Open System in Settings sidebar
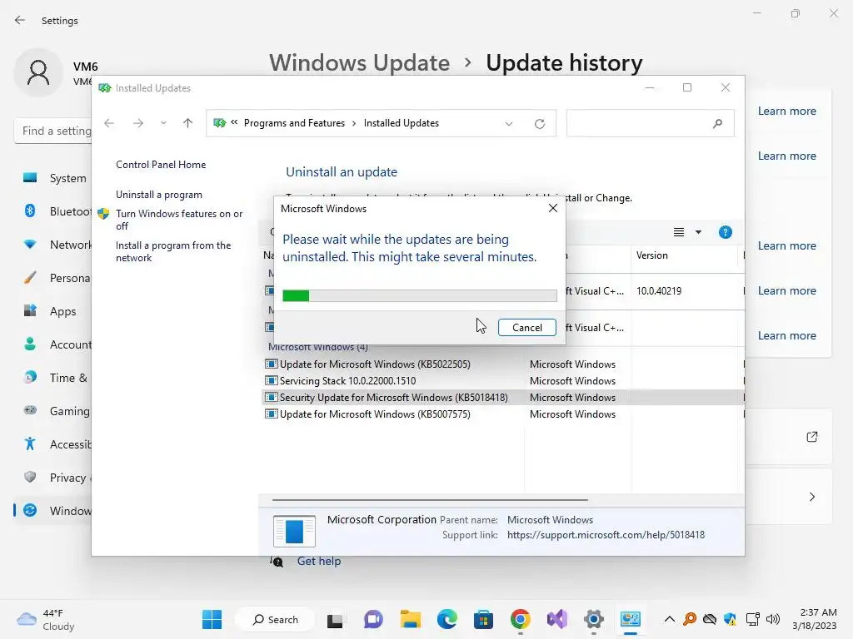Viewport: 853px width, 639px height. click(67, 178)
